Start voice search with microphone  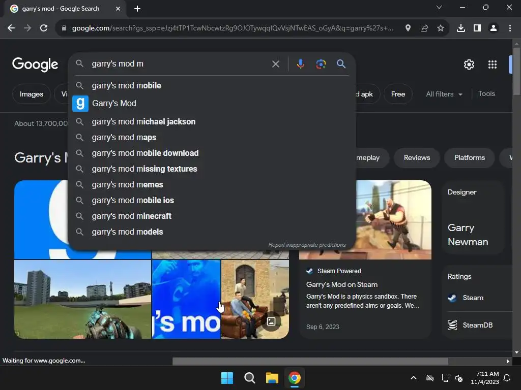[x=300, y=64]
